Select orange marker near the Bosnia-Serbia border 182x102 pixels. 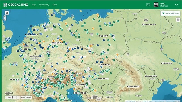click(95, 90)
